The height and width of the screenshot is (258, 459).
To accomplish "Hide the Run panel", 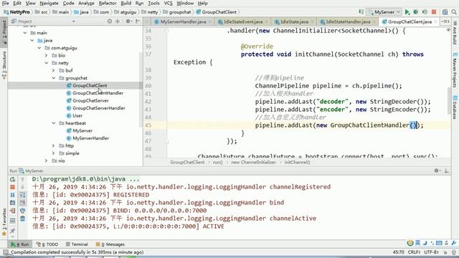I will coord(446,171).
